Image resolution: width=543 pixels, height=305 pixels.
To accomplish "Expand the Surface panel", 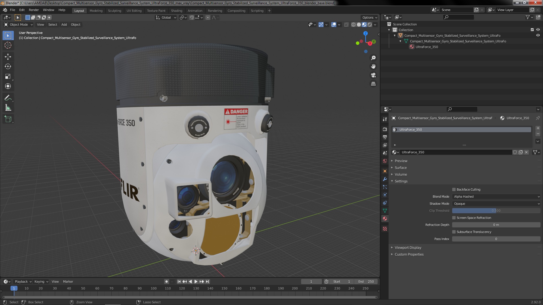I will pyautogui.click(x=401, y=167).
